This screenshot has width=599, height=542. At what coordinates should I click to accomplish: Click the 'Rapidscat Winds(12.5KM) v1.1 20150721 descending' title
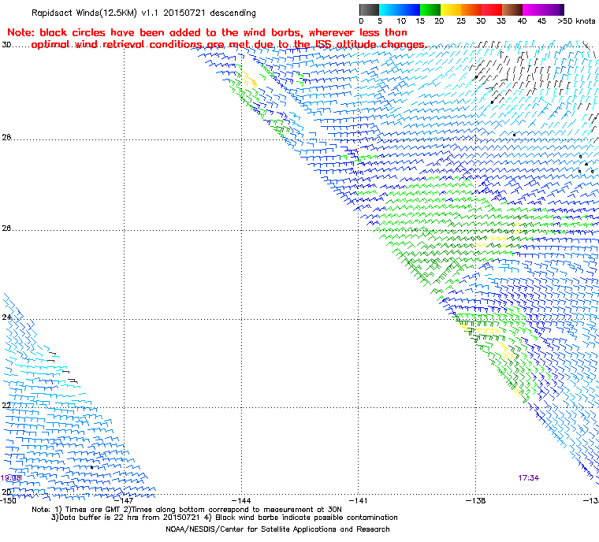click(x=143, y=13)
